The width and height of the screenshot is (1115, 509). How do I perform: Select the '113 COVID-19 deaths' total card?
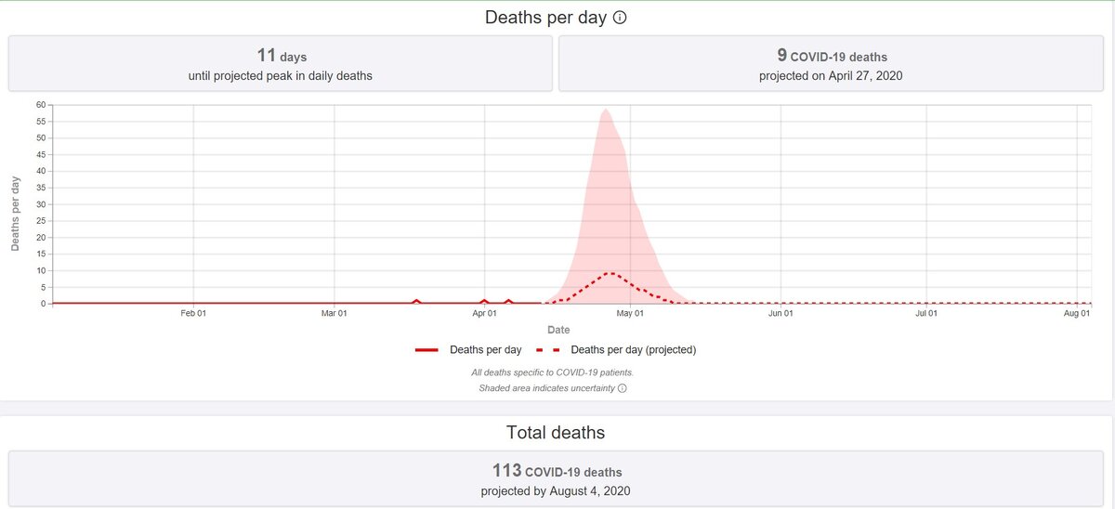pyautogui.click(x=556, y=479)
